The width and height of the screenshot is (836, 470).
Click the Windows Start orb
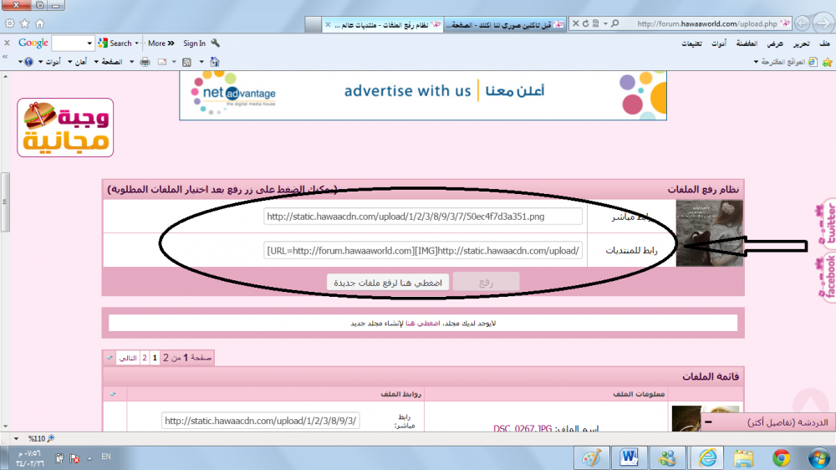coord(819,457)
